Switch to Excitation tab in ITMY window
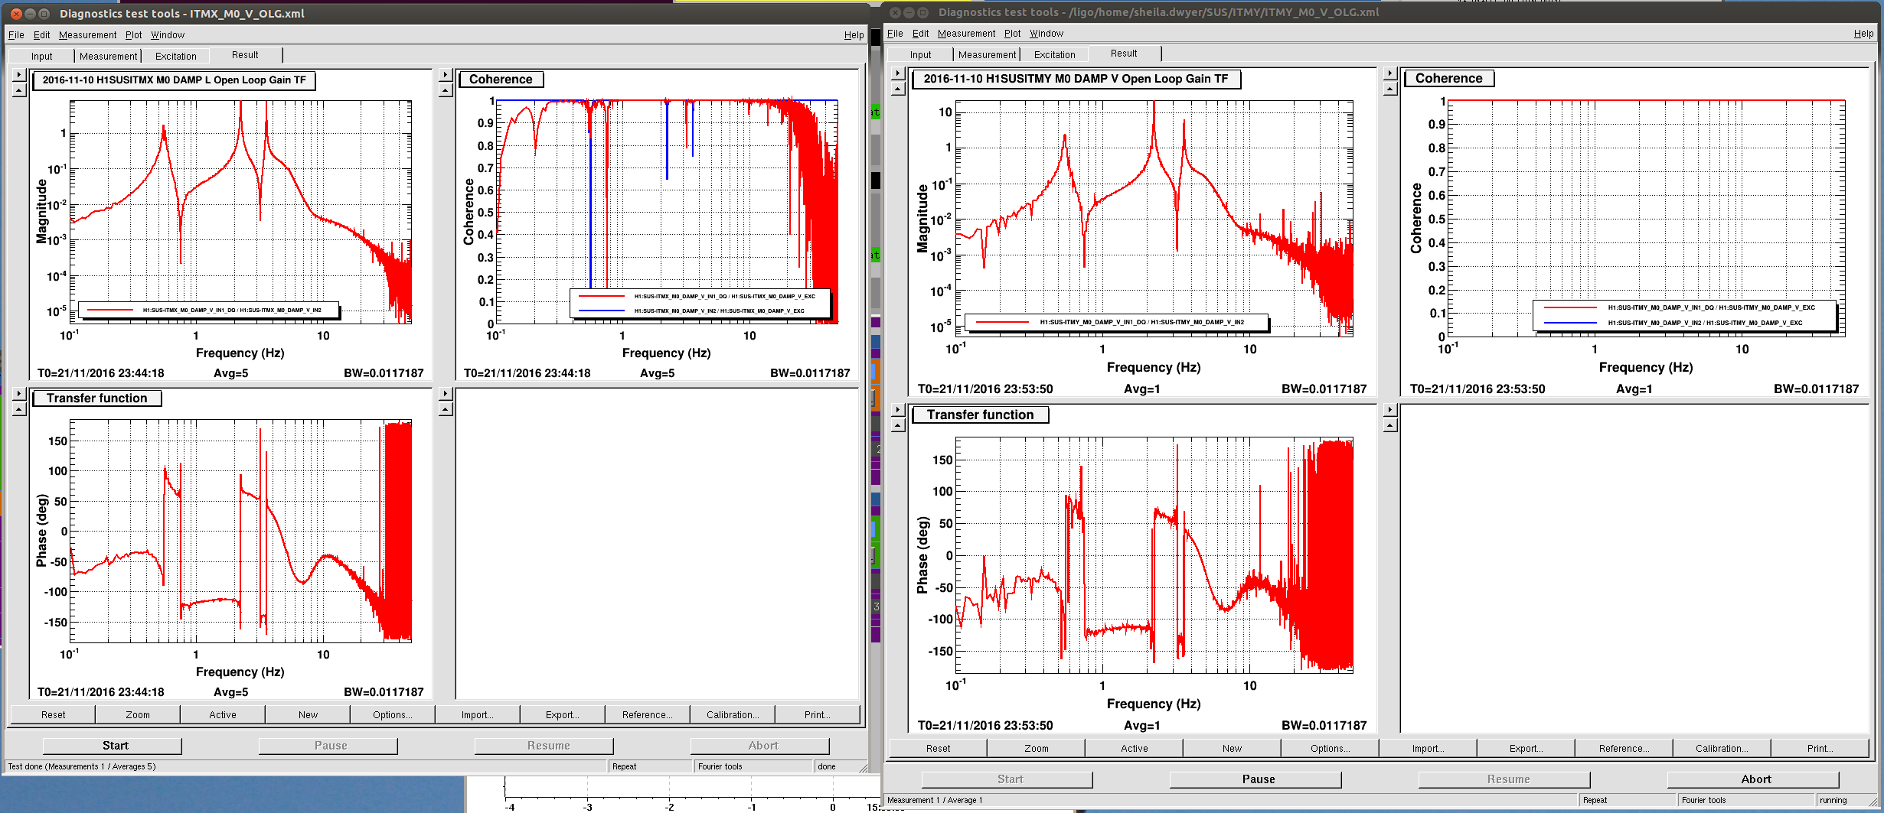This screenshot has height=813, width=1884. (1054, 54)
